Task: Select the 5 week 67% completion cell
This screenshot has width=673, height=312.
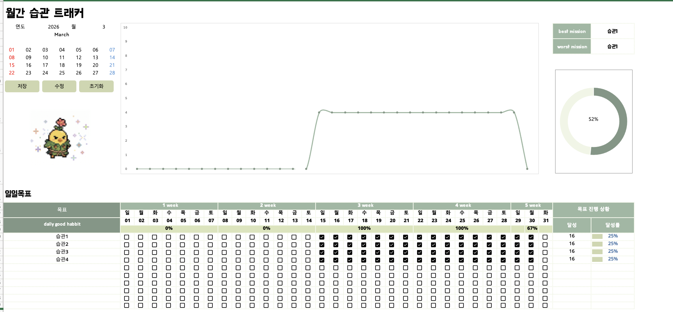Action: [532, 228]
